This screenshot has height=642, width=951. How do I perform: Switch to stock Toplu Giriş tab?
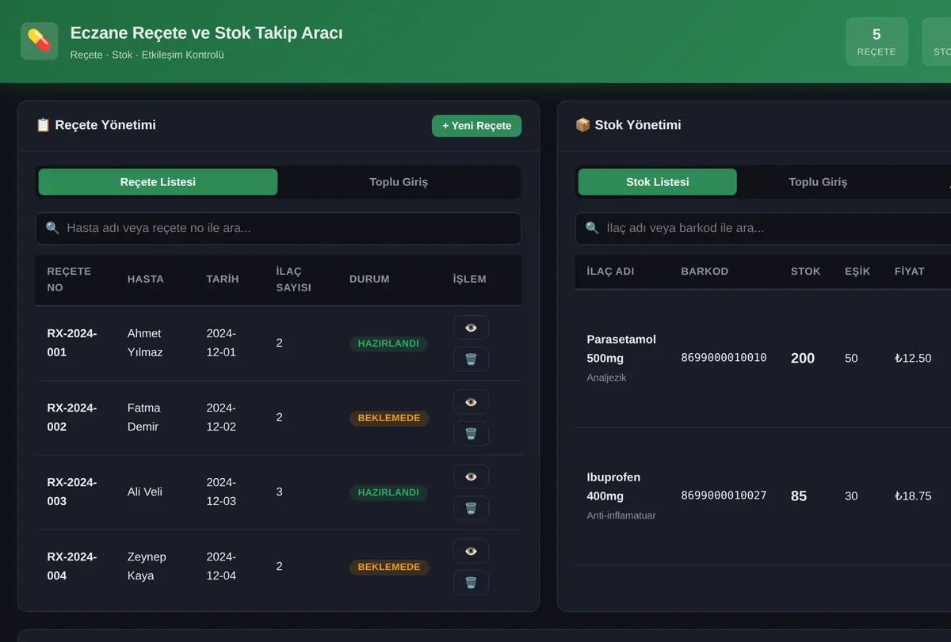coord(818,182)
